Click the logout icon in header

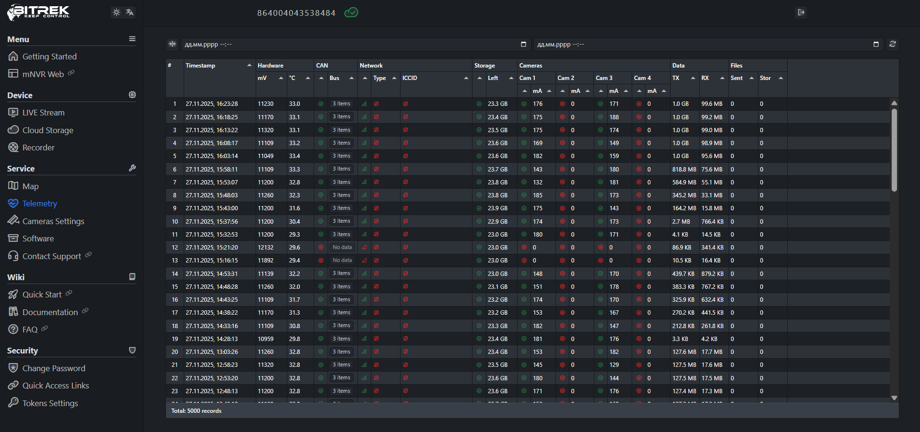click(x=801, y=12)
